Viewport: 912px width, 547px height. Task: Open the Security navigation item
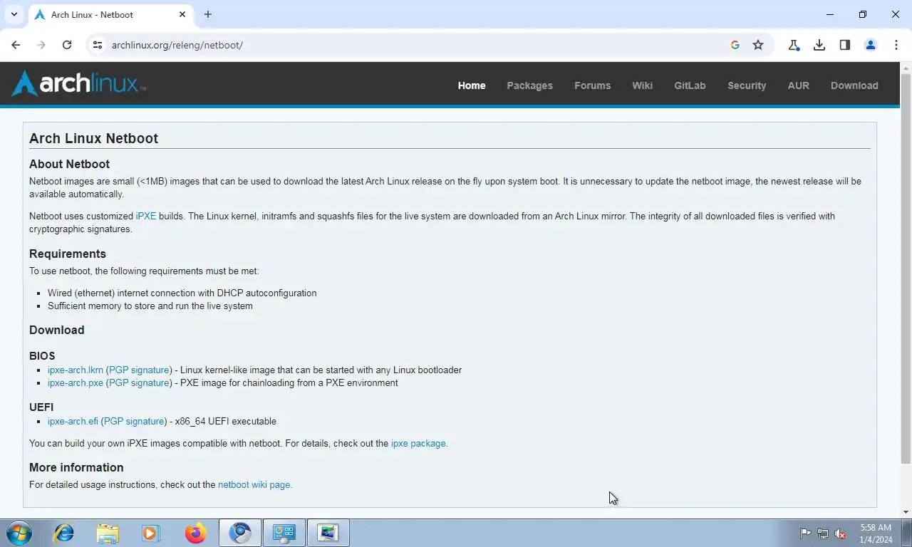(747, 85)
